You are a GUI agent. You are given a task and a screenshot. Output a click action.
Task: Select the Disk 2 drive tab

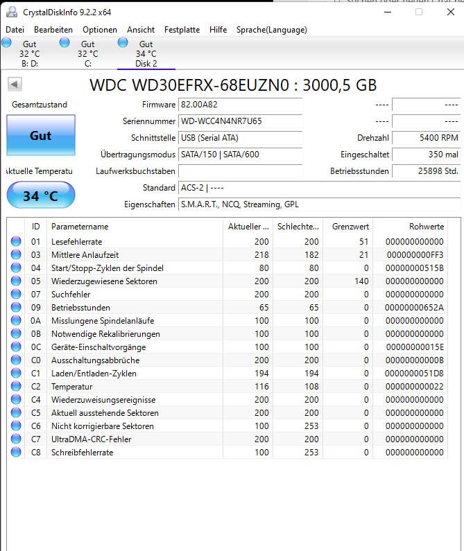click(x=146, y=53)
